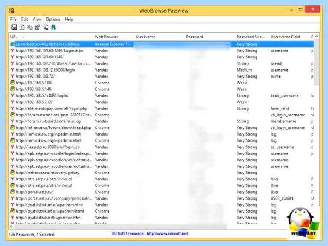328x246 pixels.
Task: Click Yandex icon beside 192.168.5.1:4080/login/
Action: click(13, 96)
